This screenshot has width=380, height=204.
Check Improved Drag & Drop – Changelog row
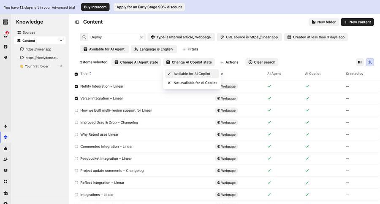(76, 123)
